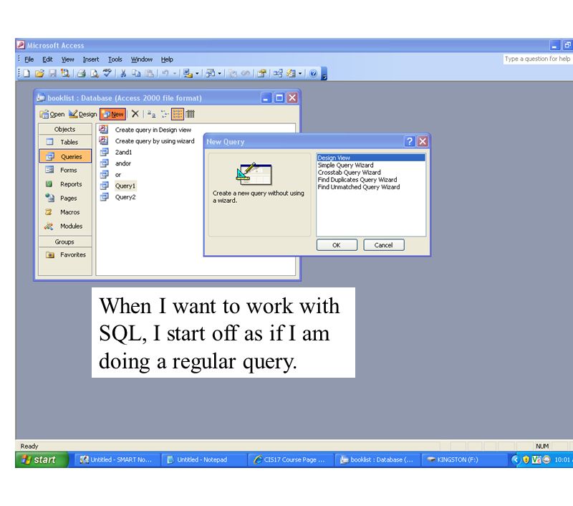Open the New Object dropdown arrow
This screenshot has width=573, height=506.
pos(300,74)
